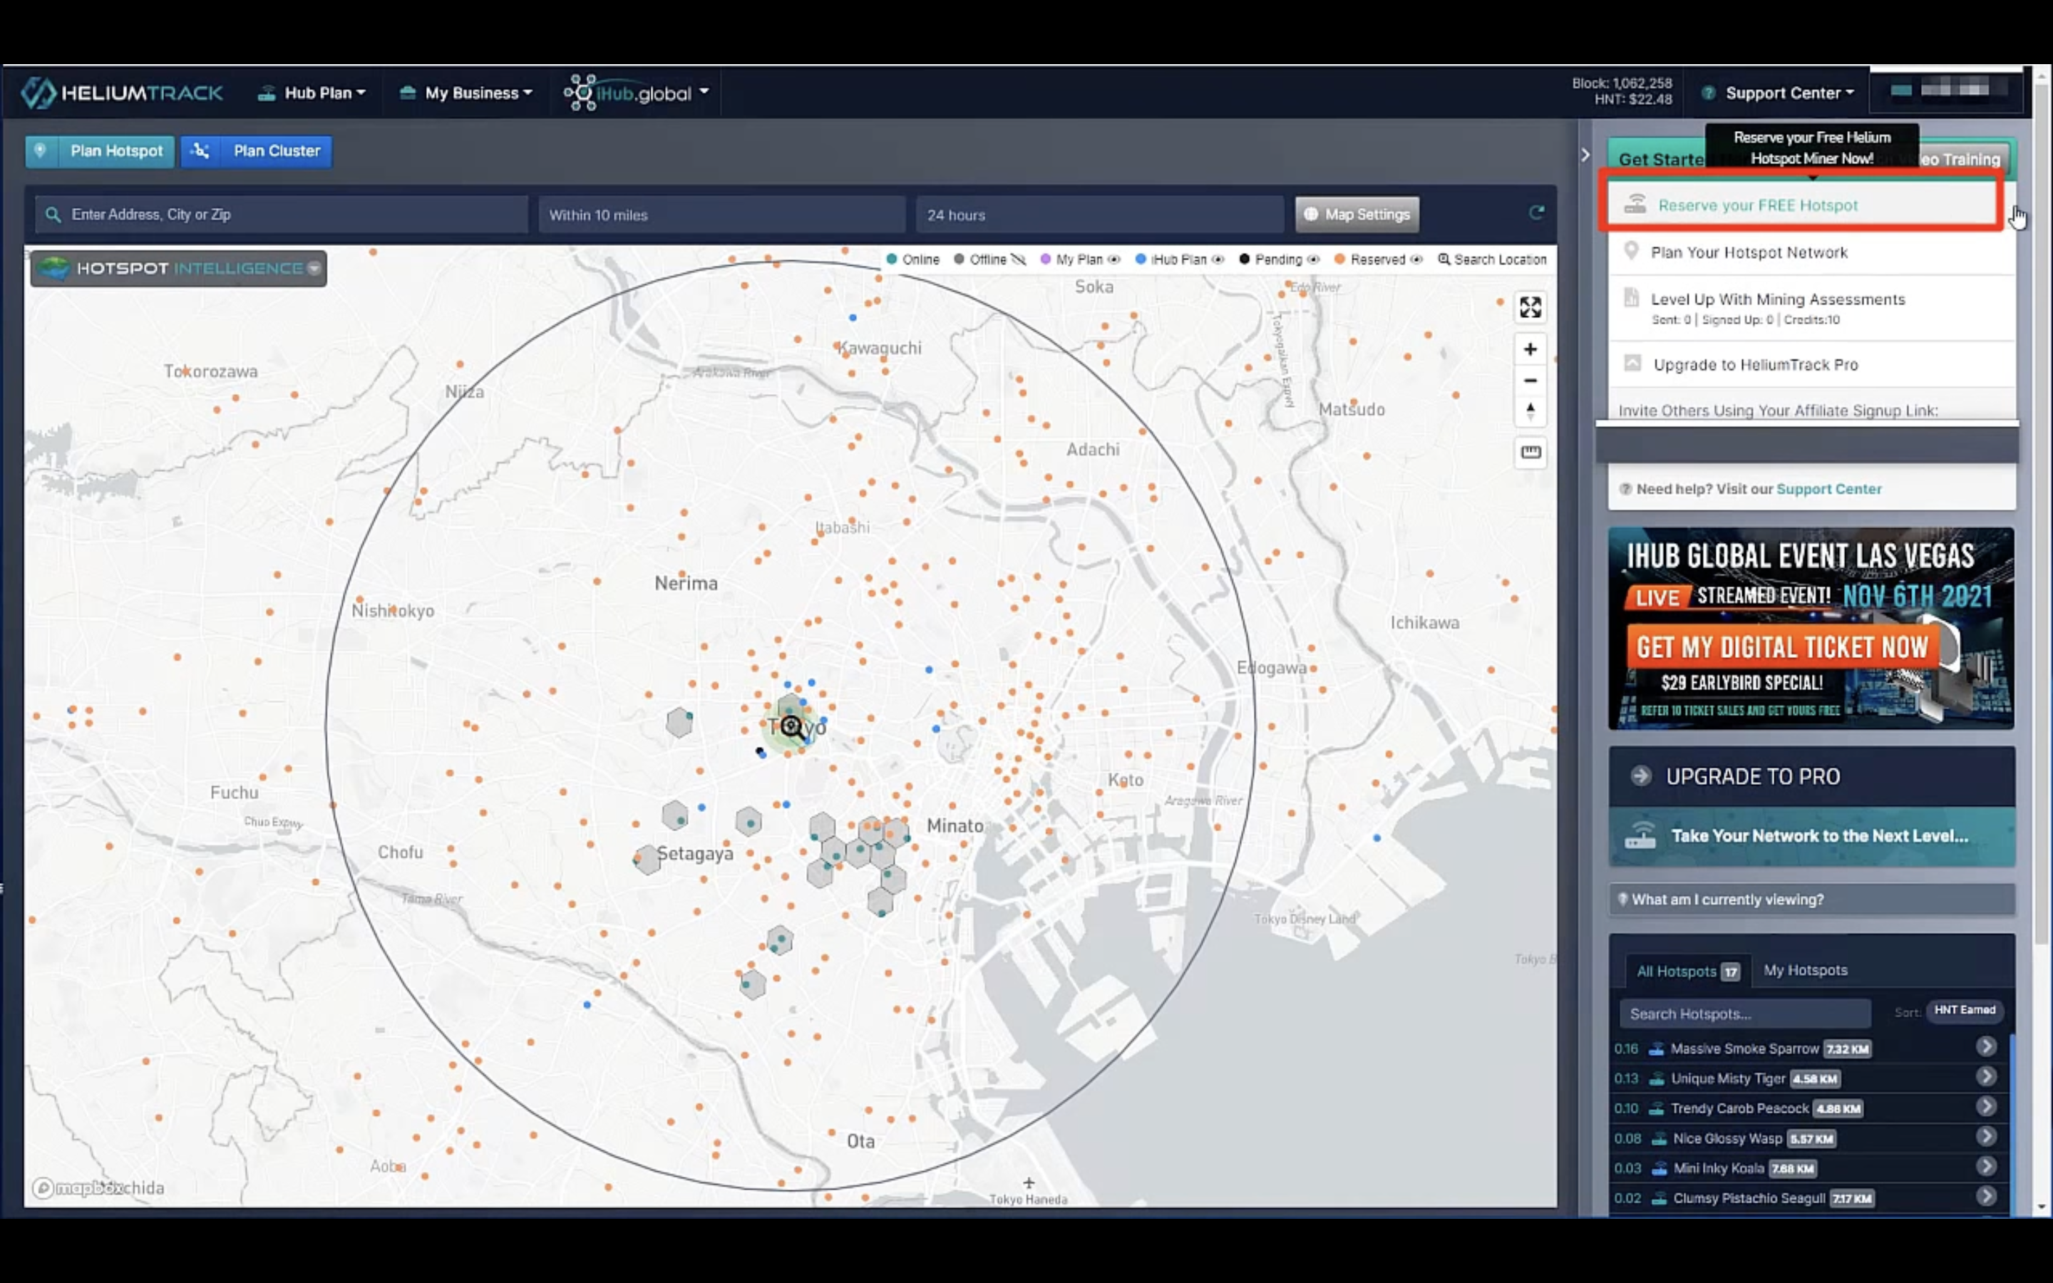Image resolution: width=2053 pixels, height=1283 pixels.
Task: Select the map ruler measure tool
Action: tap(1530, 453)
